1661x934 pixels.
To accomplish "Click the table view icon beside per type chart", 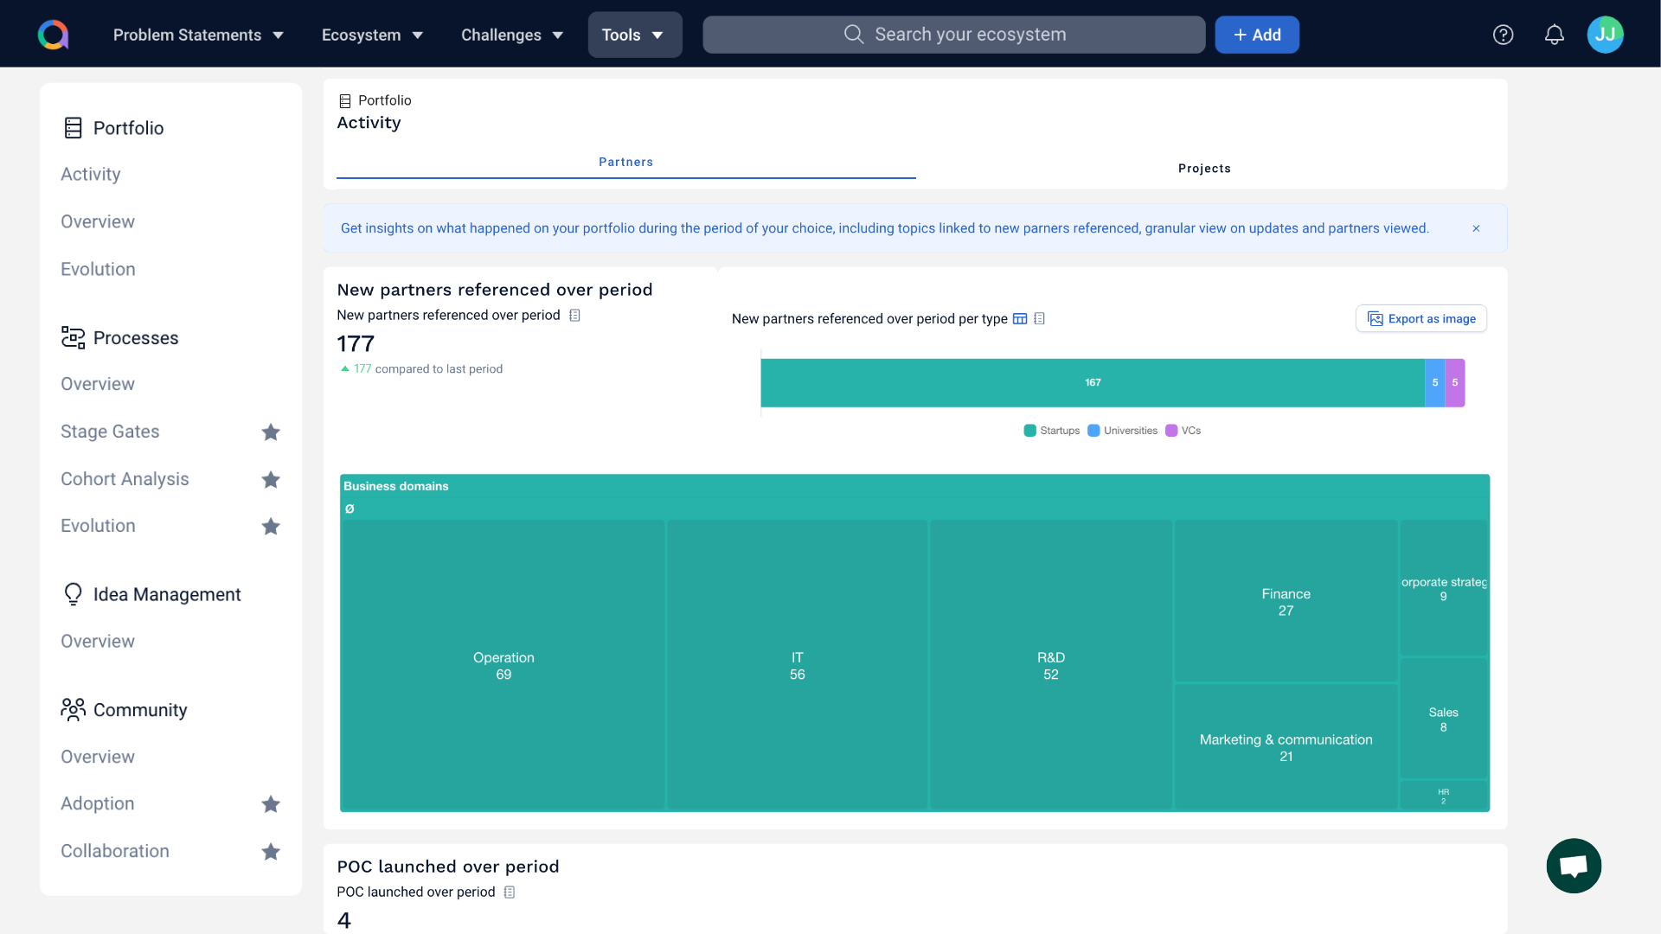I will pyautogui.click(x=1020, y=319).
